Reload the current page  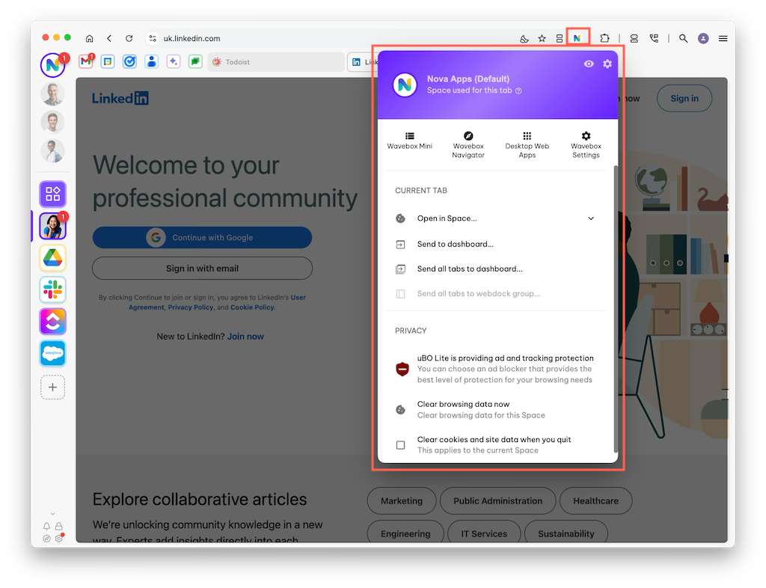click(129, 38)
